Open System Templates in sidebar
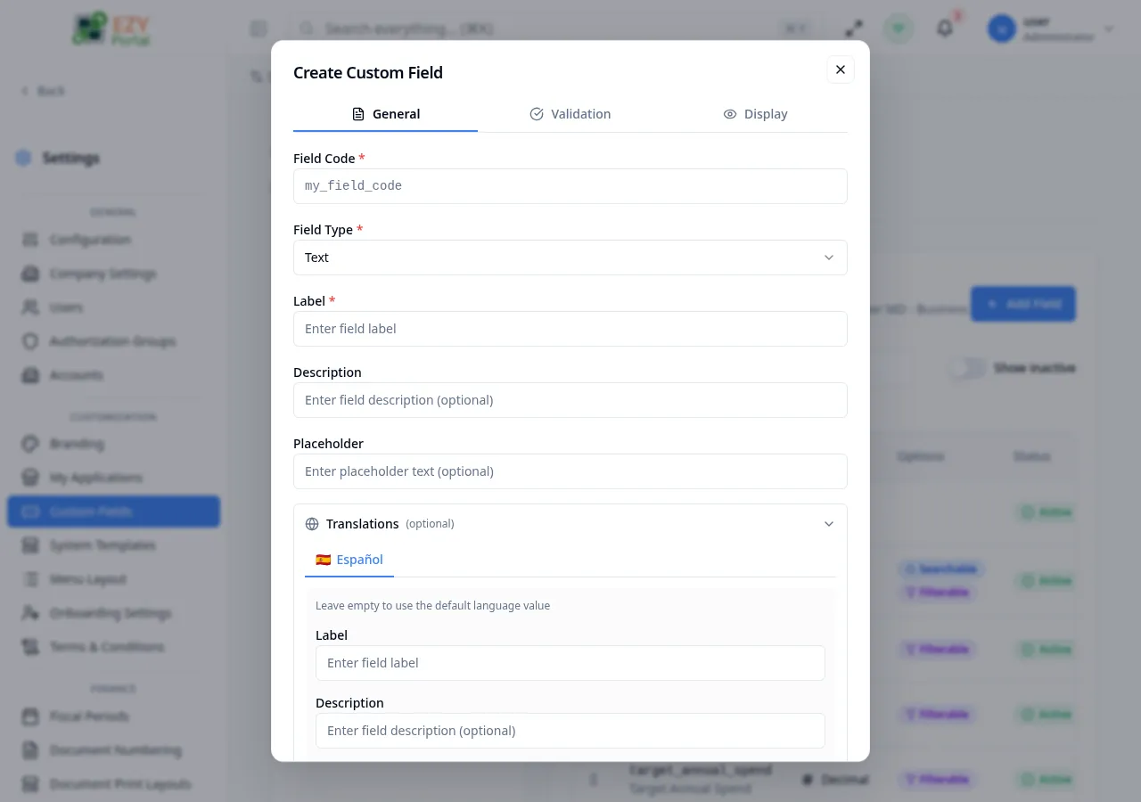 [x=113, y=545]
